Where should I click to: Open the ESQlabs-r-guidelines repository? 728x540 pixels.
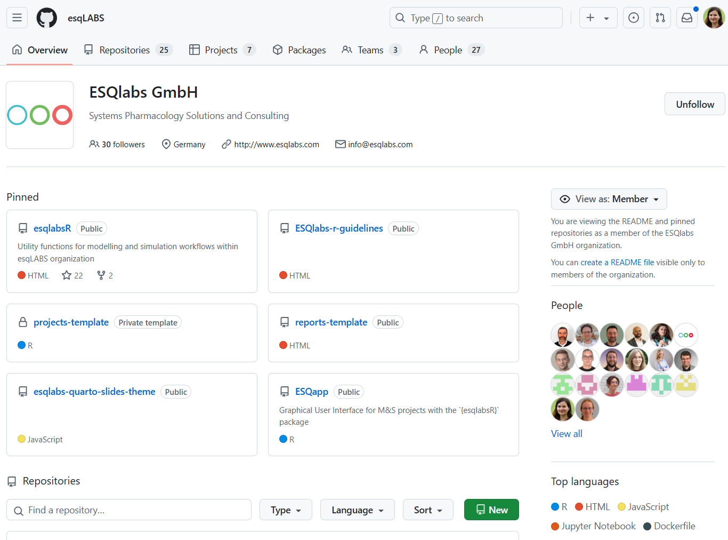(339, 228)
